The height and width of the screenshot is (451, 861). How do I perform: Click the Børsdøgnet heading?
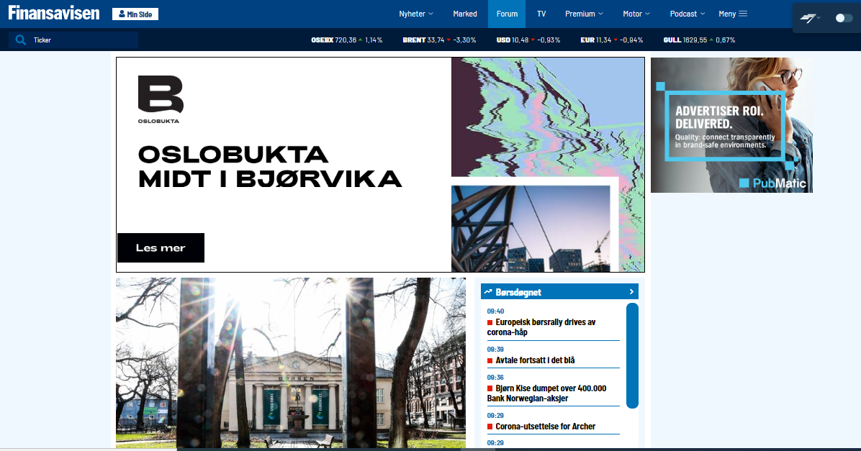click(518, 293)
